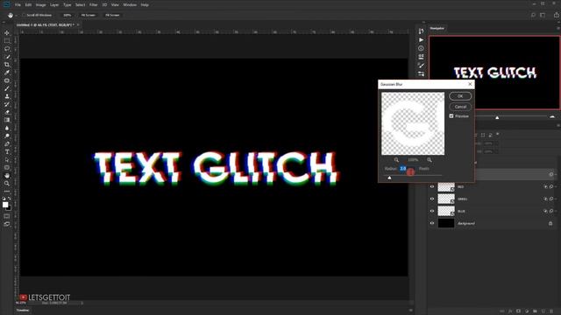Open the Image menu

(x=41, y=5)
